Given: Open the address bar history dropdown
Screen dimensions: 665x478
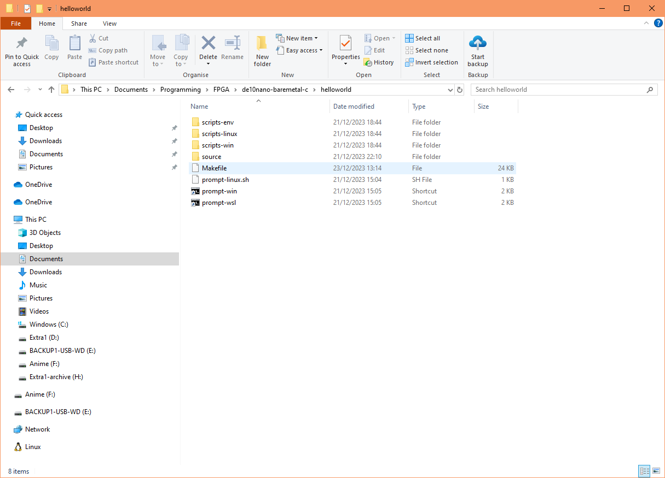Looking at the screenshot, I should click(450, 89).
